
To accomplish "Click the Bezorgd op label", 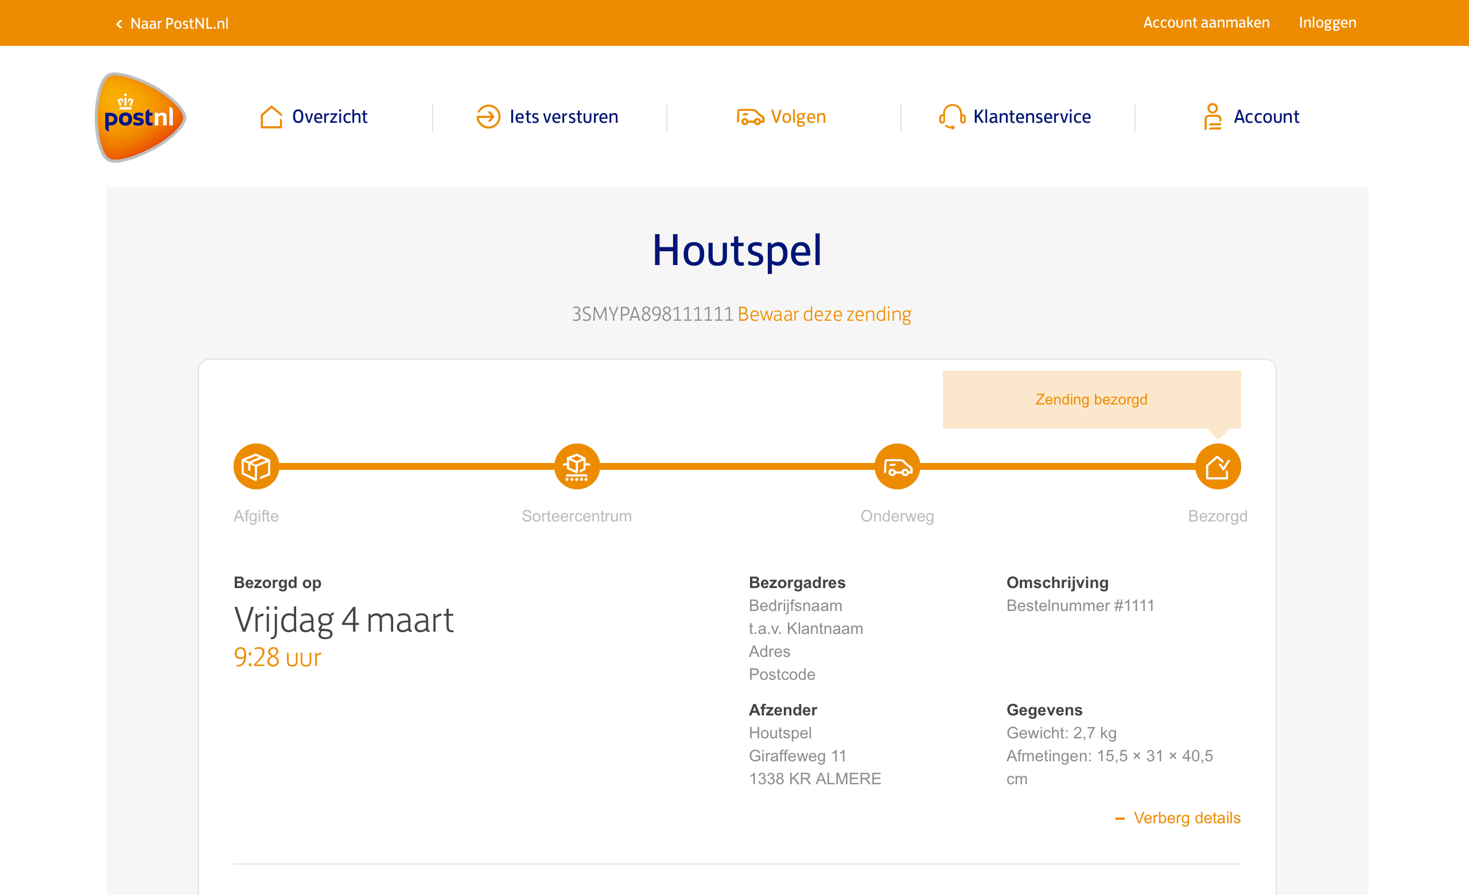I will click(x=277, y=583).
